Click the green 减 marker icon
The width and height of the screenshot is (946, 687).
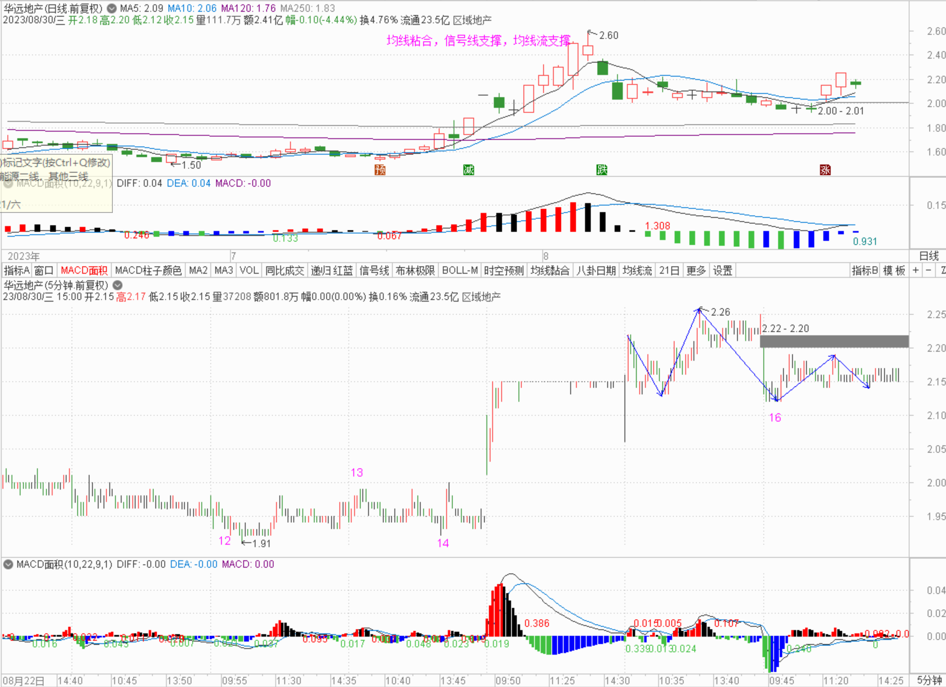point(468,170)
